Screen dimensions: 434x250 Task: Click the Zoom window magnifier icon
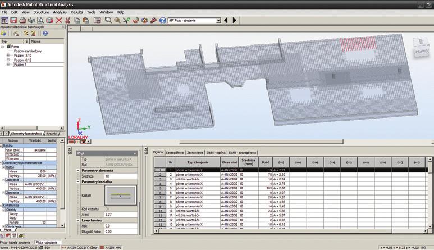[108, 20]
